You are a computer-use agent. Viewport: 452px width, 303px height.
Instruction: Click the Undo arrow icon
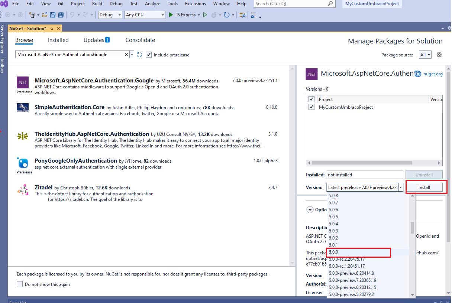pos(72,15)
